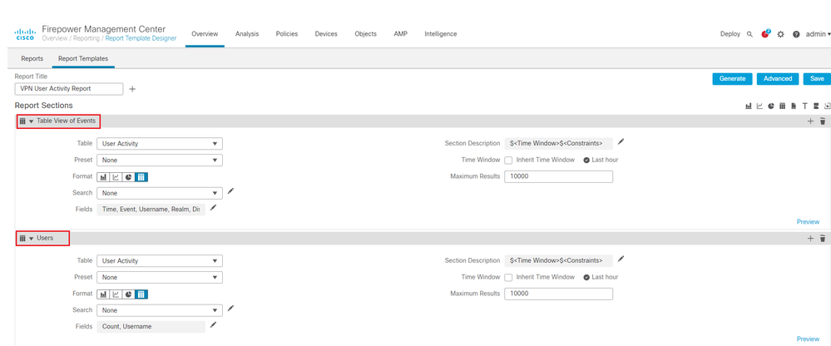Screen dimensions: 831x346
Task: Edit the Search in Table View of Events
Action: tap(230, 190)
